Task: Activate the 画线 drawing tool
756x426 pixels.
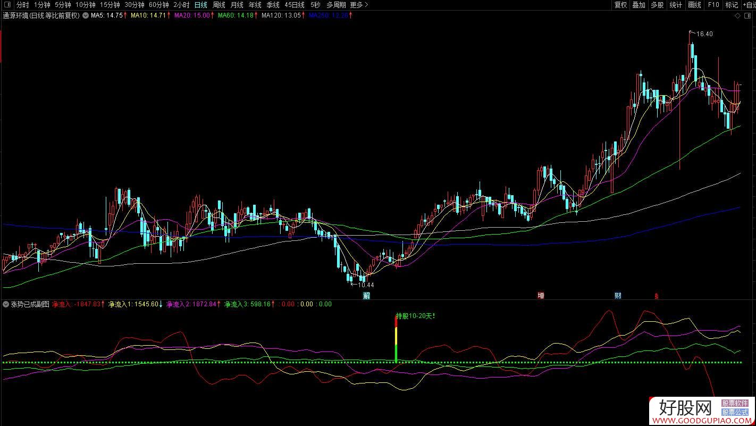Action: pos(694,5)
